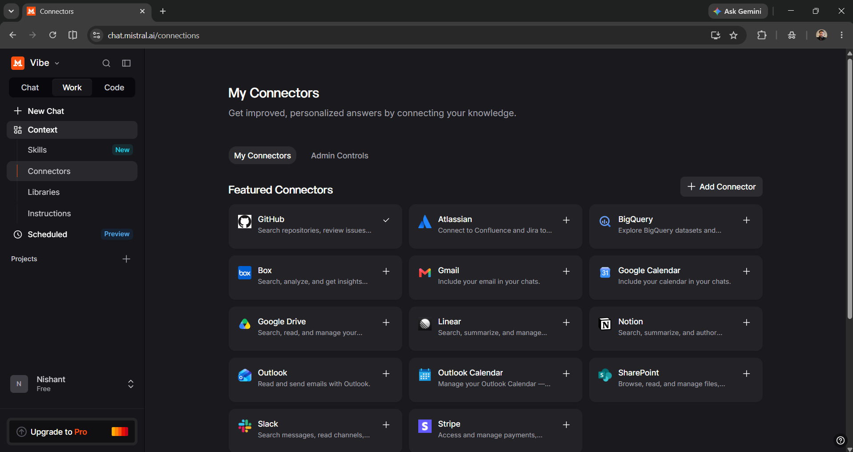
Task: Open the help question mark icon
Action: pyautogui.click(x=840, y=440)
